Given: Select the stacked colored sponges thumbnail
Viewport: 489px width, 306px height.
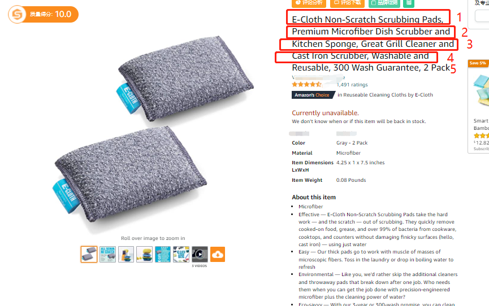Looking at the screenshot, I should coord(144,254).
